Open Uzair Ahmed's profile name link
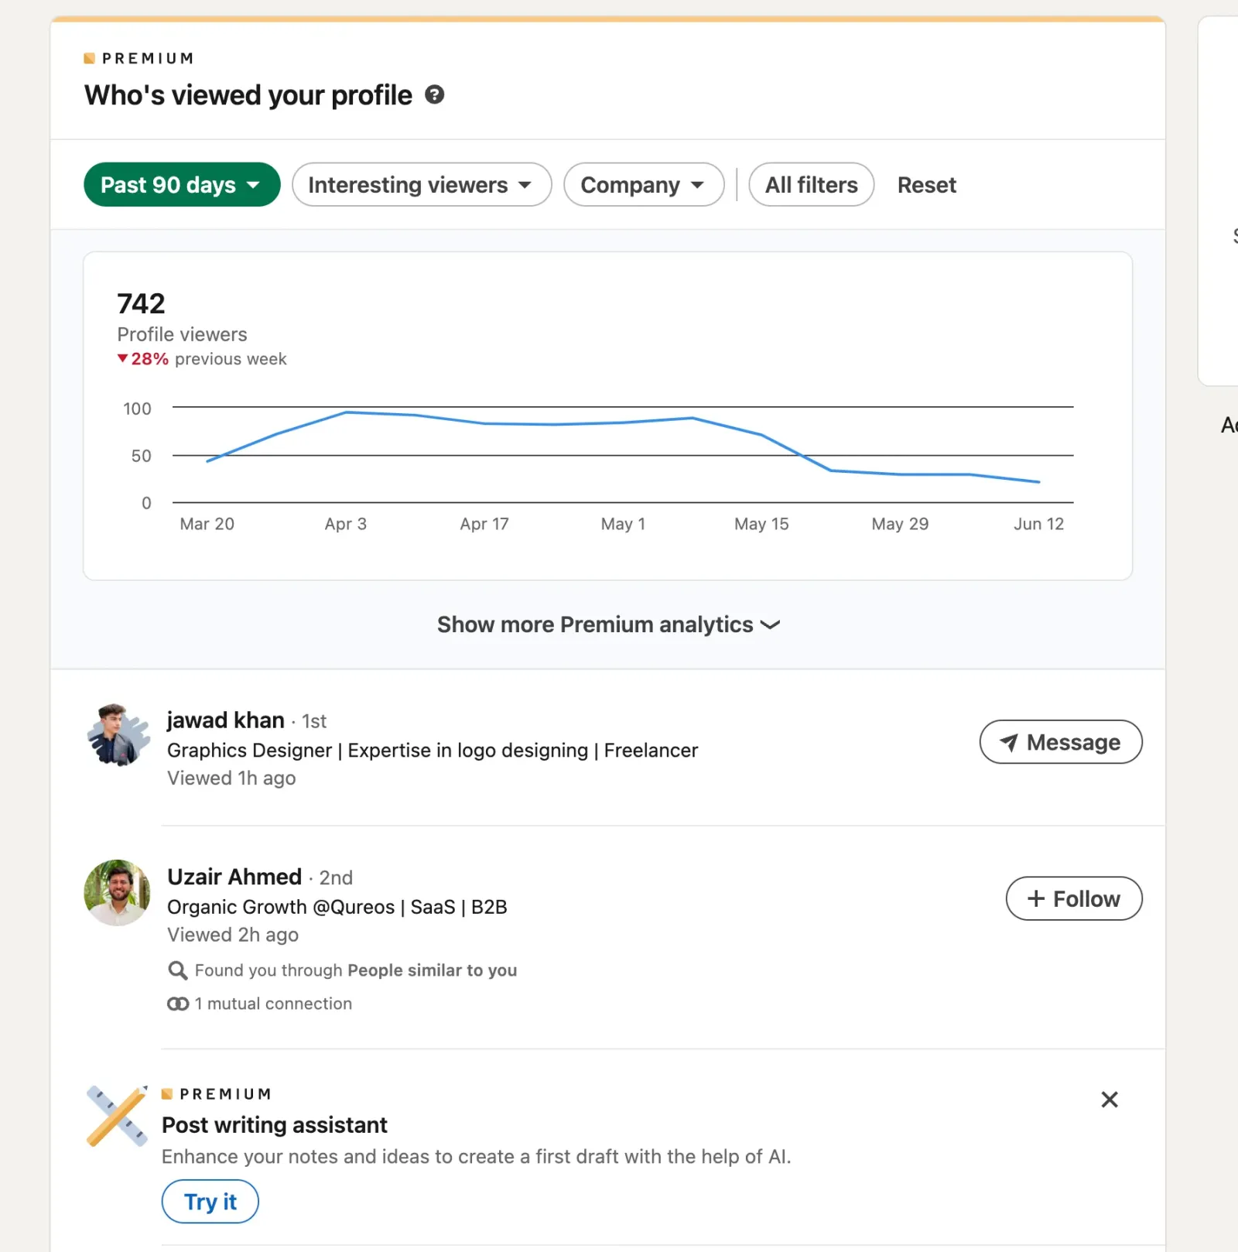Screen dimensions: 1238x1252 (x=234, y=877)
